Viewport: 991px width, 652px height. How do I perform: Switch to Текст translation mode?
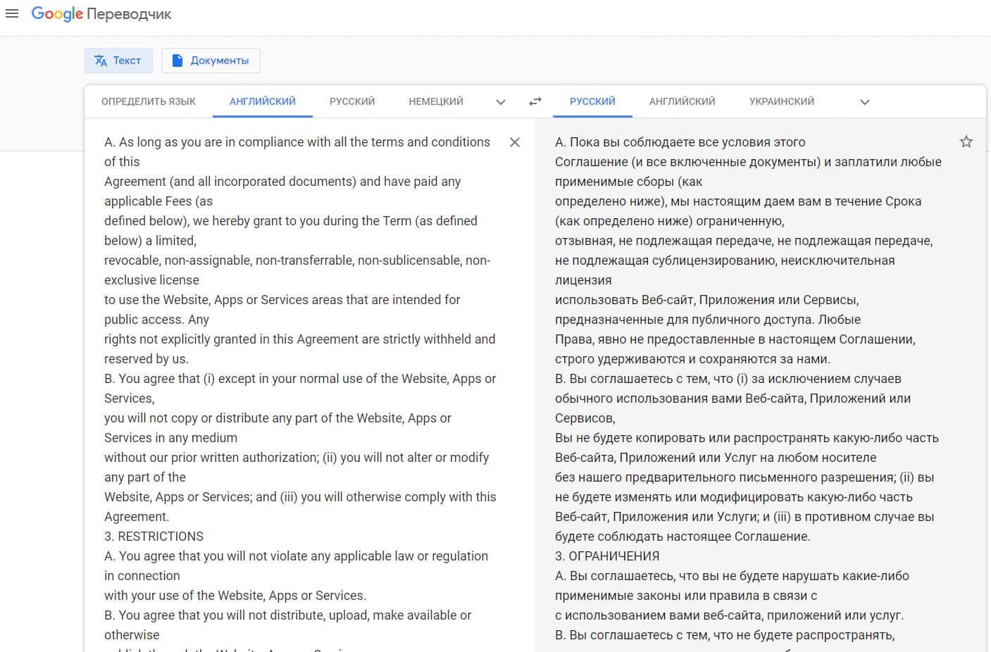point(118,61)
